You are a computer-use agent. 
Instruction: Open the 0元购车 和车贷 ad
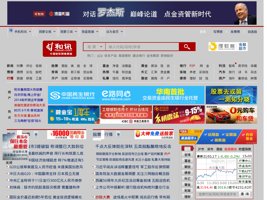pos(231,115)
